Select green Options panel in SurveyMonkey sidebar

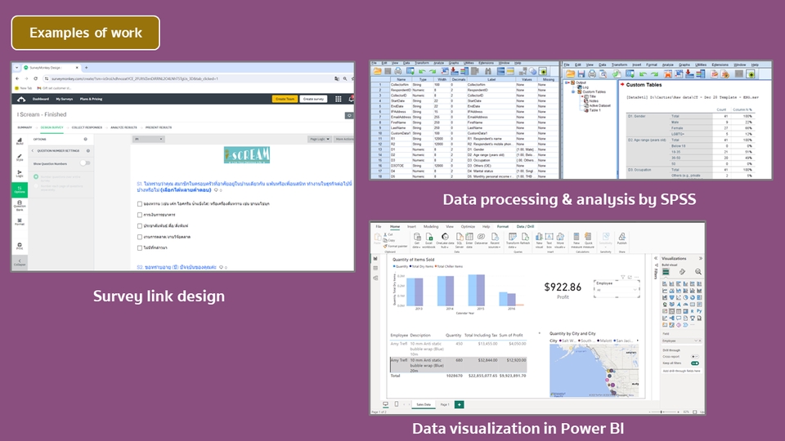20,189
